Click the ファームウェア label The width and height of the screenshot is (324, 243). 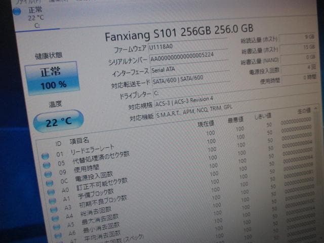point(130,49)
